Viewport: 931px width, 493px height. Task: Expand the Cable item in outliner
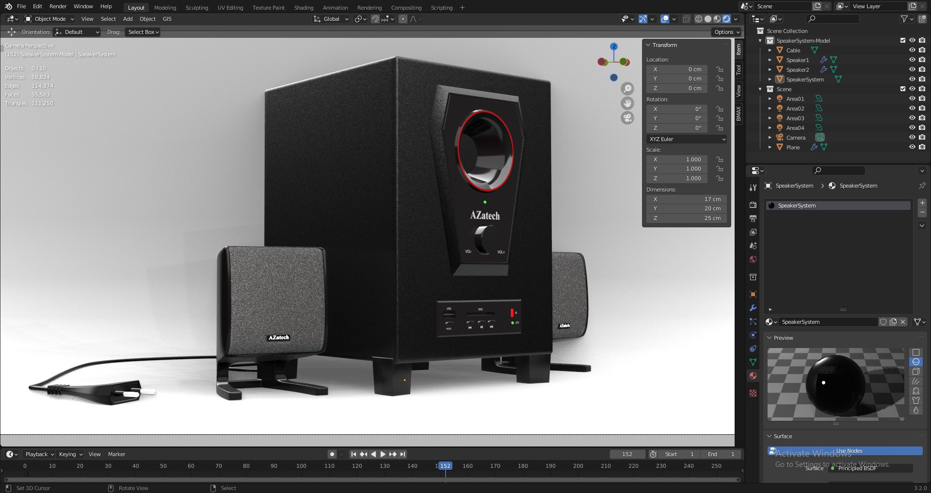pos(770,50)
